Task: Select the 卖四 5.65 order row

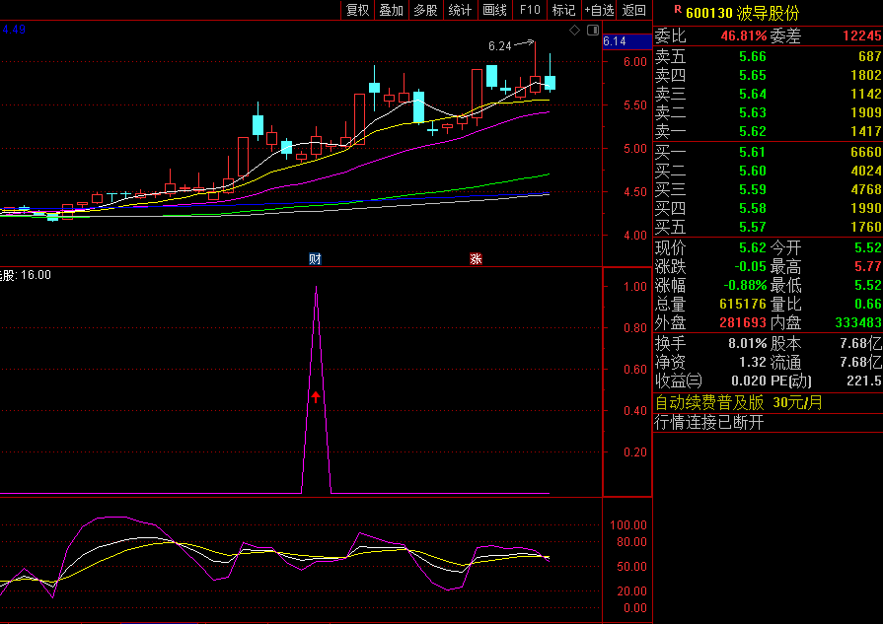Action: click(768, 75)
